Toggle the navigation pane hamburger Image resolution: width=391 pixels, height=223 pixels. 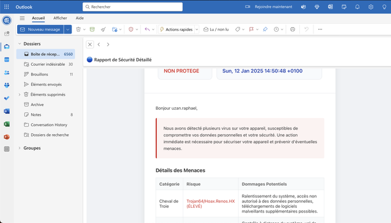click(x=22, y=18)
